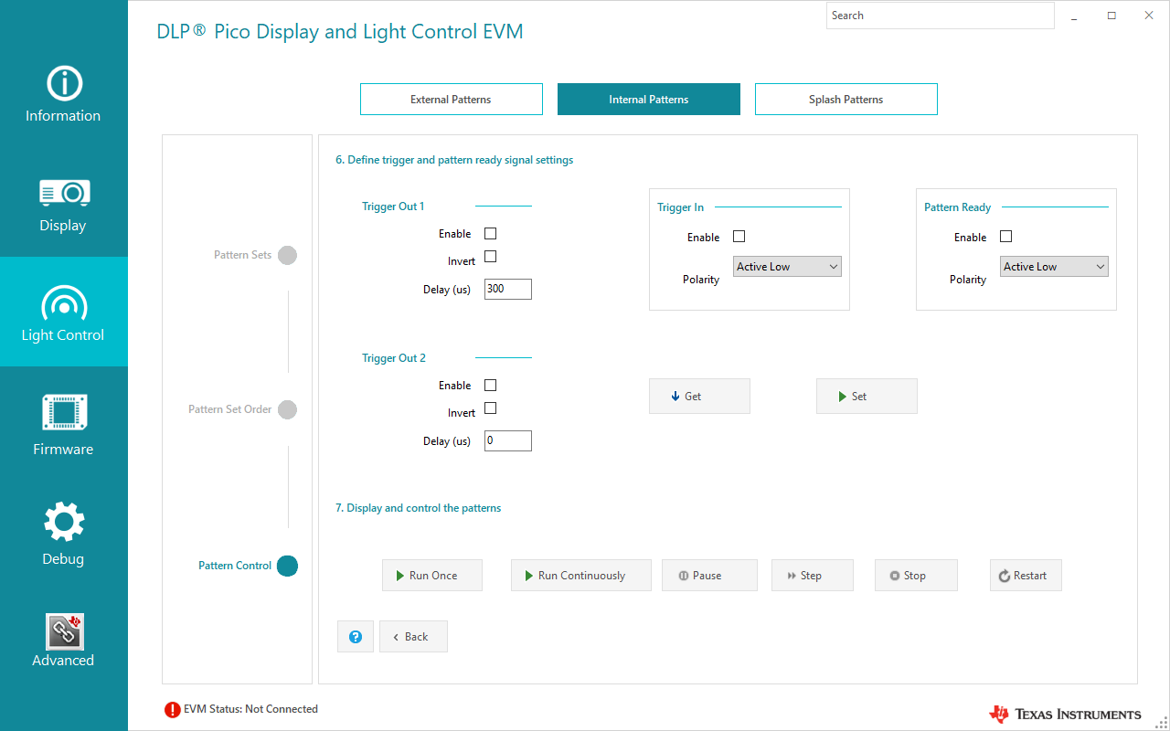Screen dimensions: 1170x731
Task: Enable the Pattern Ready checkbox
Action: 1005,237
